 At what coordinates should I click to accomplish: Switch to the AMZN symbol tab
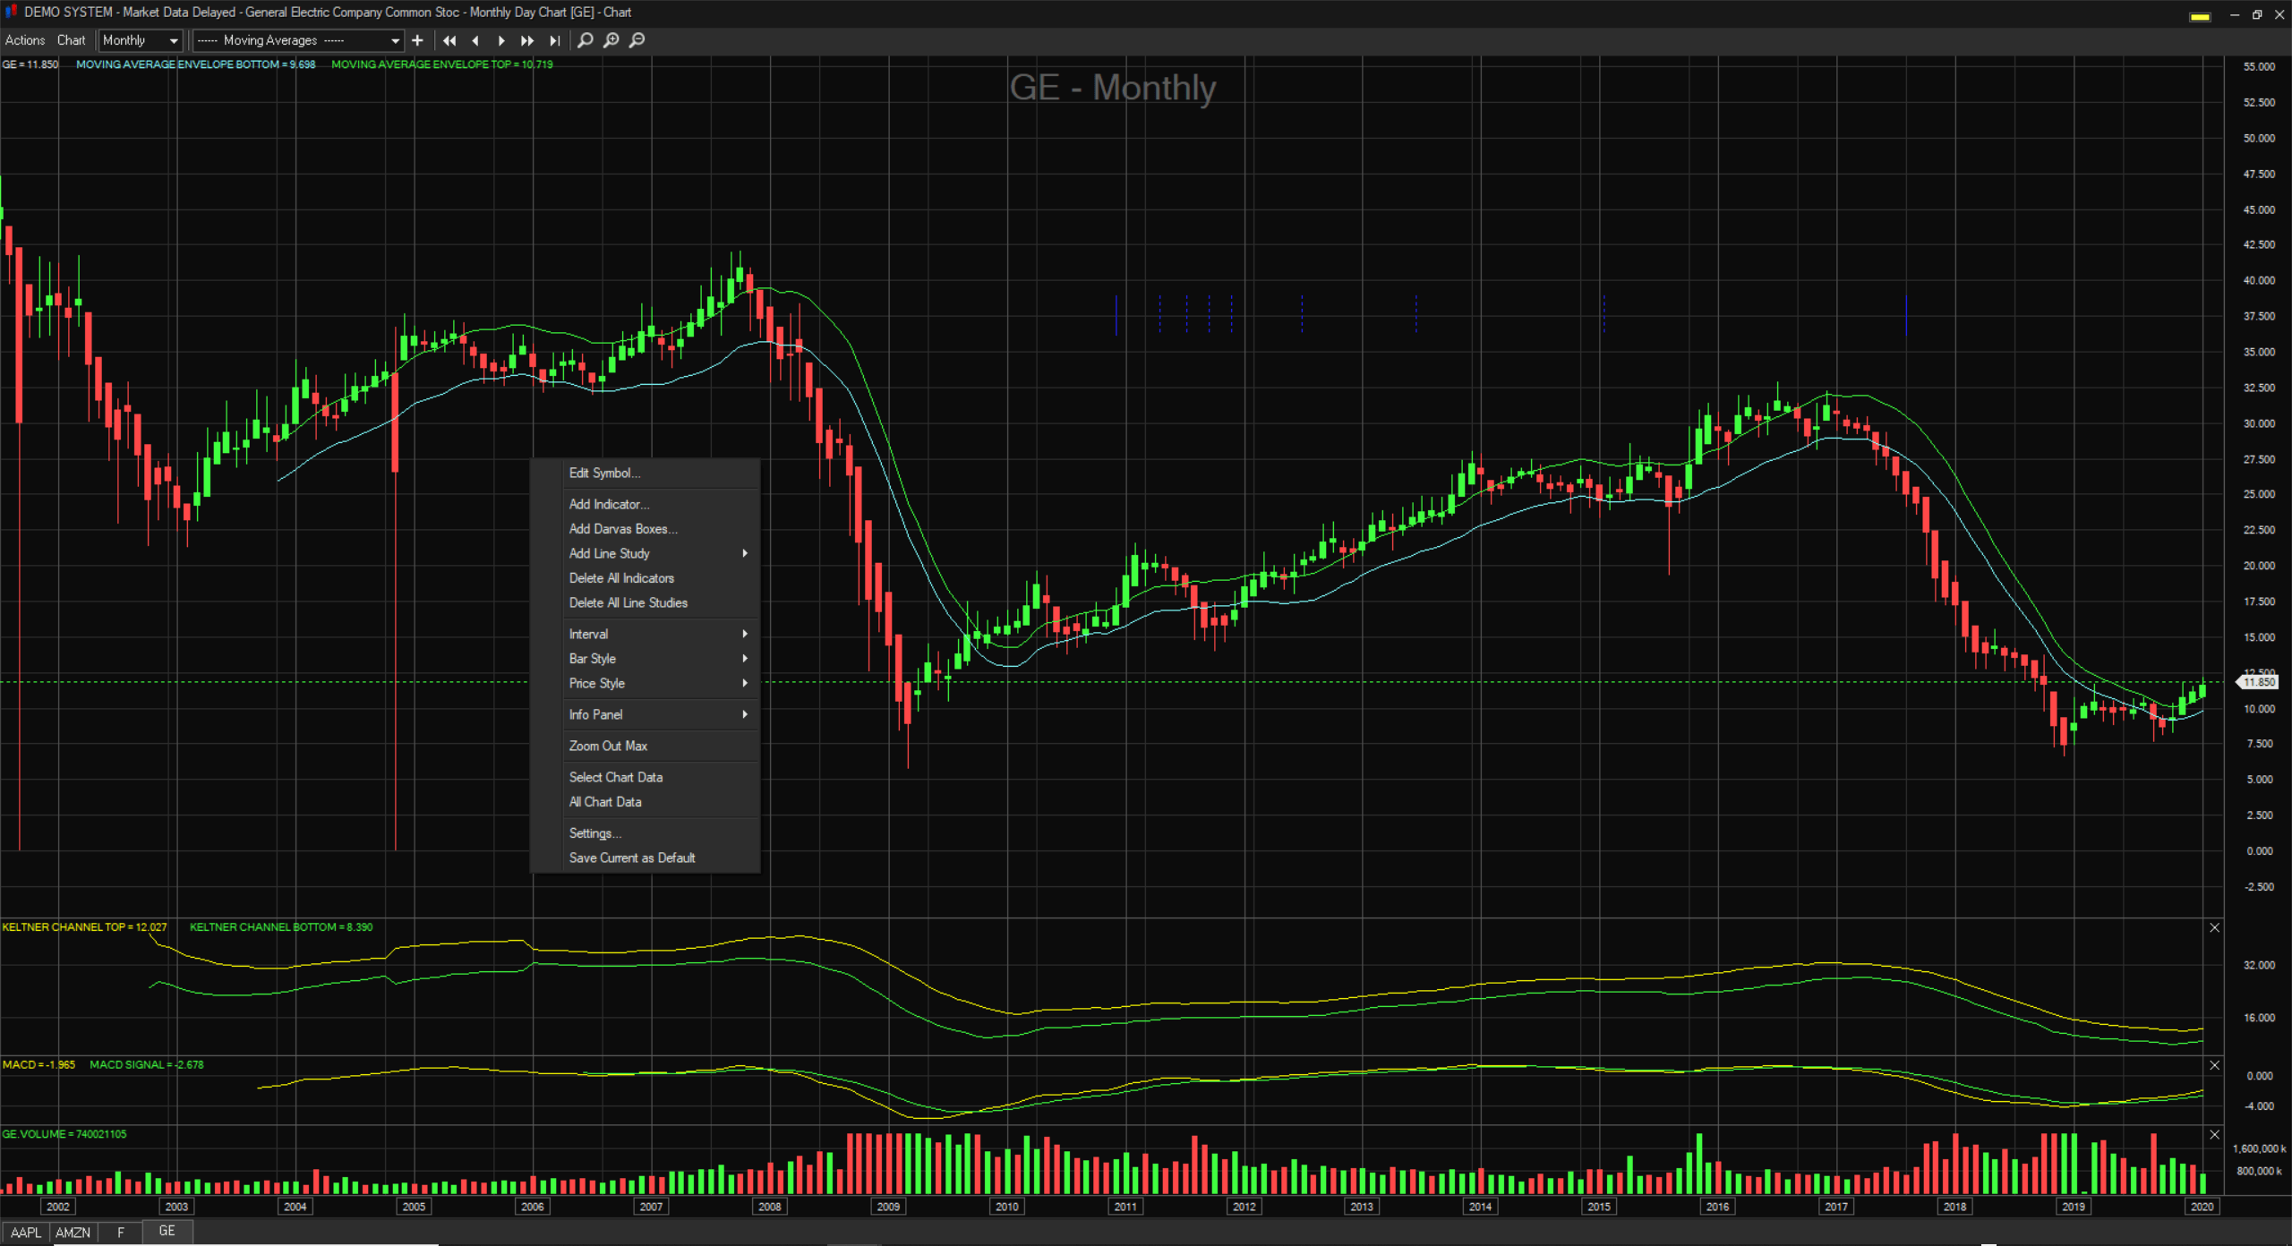[x=73, y=1232]
